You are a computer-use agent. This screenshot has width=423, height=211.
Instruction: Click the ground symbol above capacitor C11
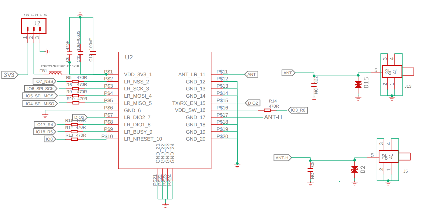(80, 14)
